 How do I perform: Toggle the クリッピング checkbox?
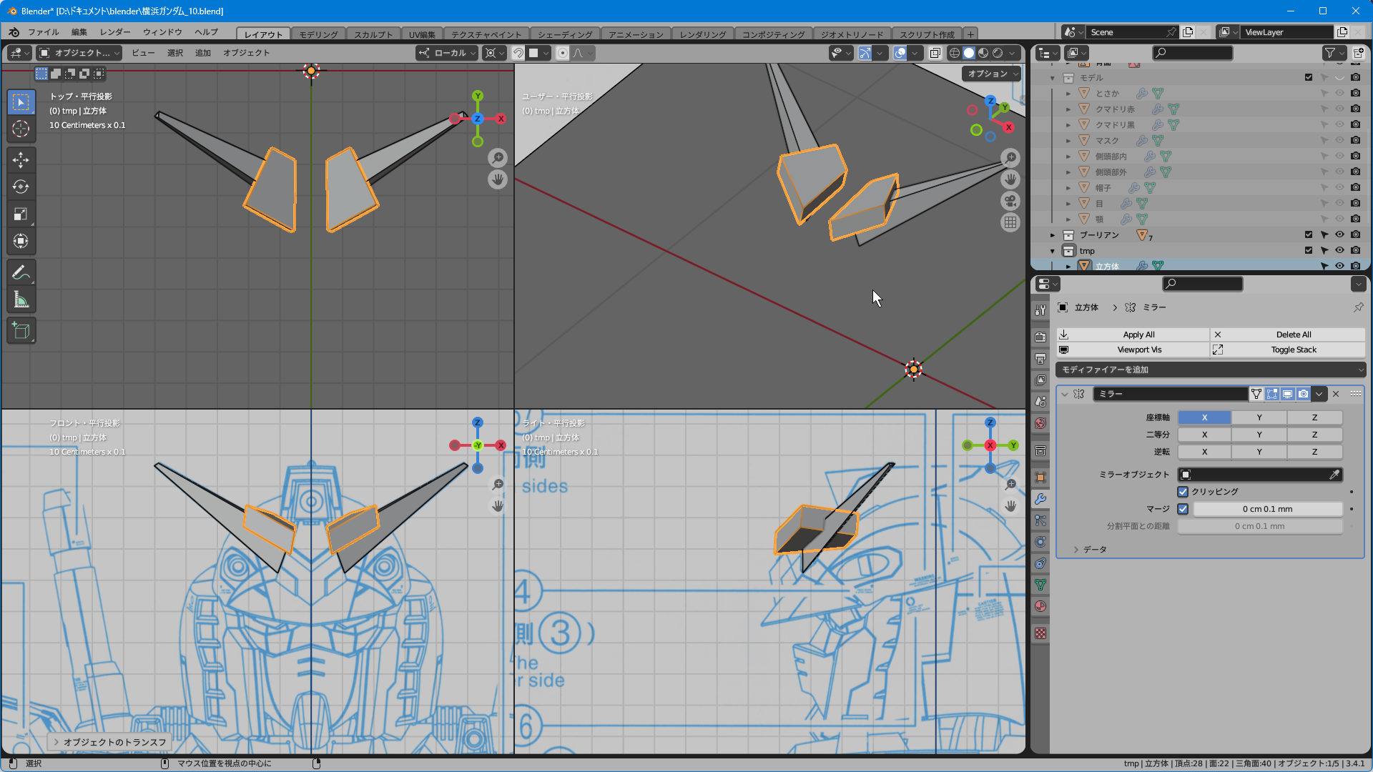pyautogui.click(x=1183, y=492)
